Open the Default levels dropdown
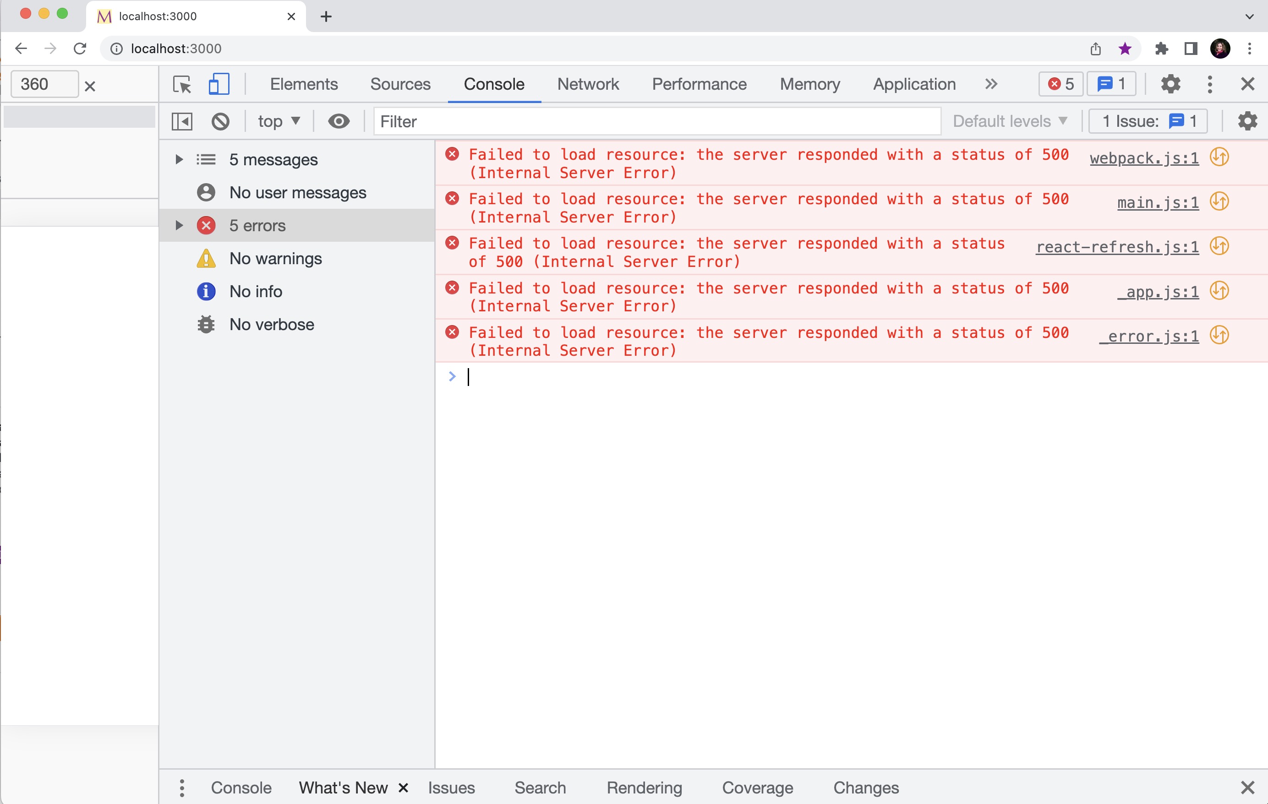This screenshot has width=1268, height=804. click(x=1011, y=121)
